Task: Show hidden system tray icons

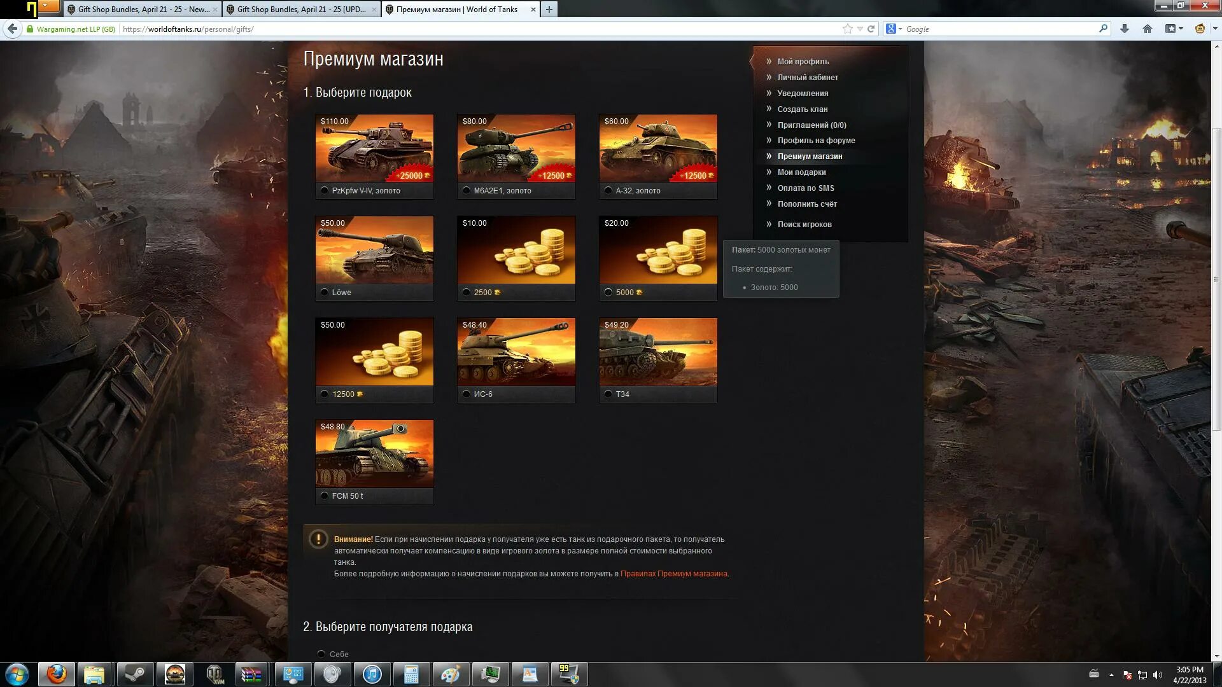Action: coord(1111,675)
